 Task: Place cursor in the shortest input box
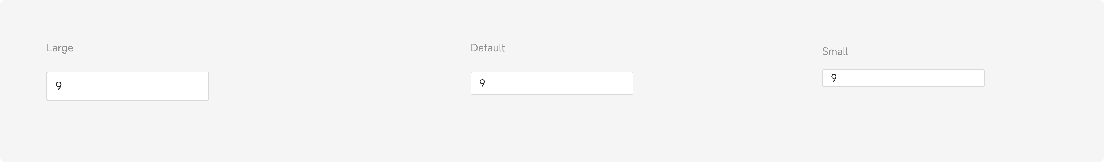903,78
